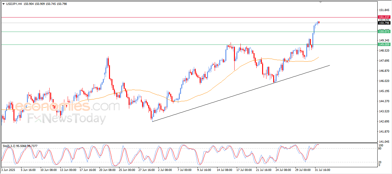Select the green 150.073 level label
This screenshot has width=392, height=174.
(384, 32)
